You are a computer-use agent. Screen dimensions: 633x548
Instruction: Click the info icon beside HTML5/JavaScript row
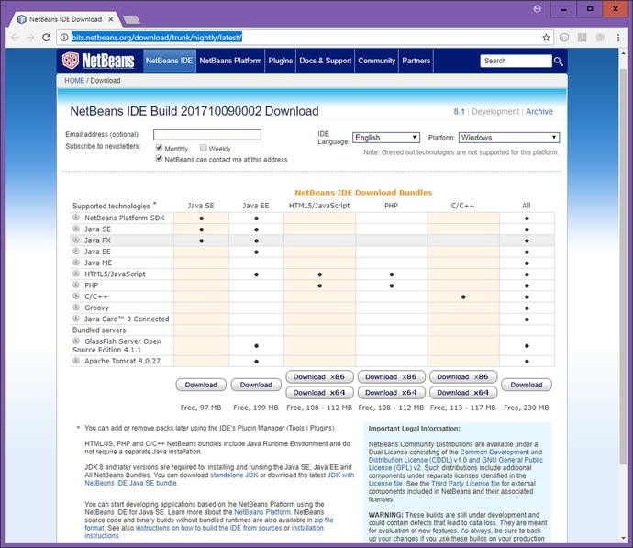76,274
